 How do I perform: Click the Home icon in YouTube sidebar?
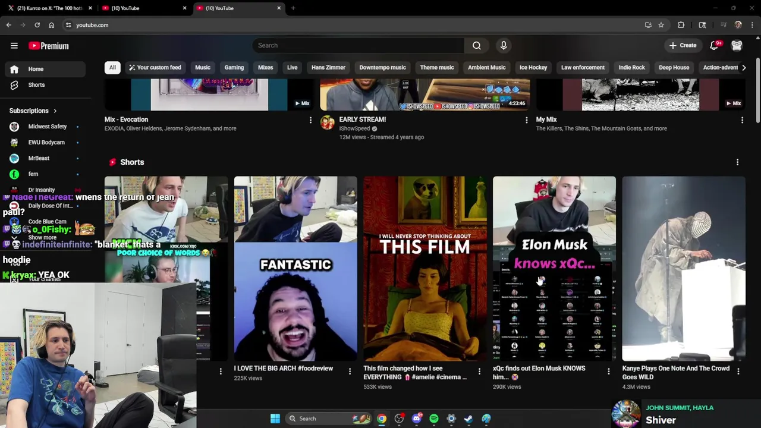click(x=14, y=69)
